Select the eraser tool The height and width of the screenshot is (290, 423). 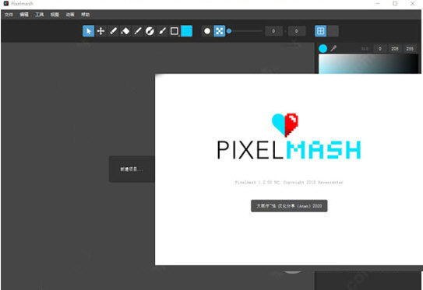click(x=125, y=31)
